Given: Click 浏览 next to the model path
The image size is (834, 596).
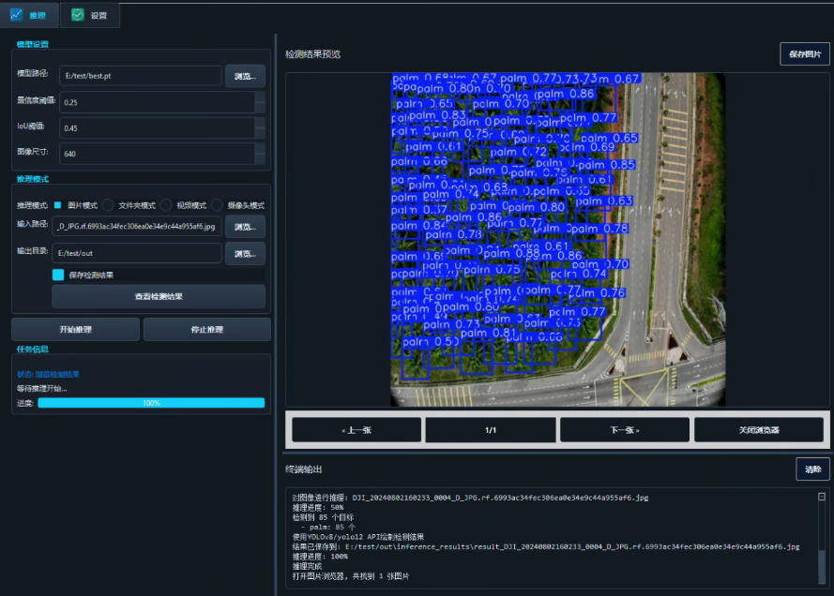Looking at the screenshot, I should 245,76.
